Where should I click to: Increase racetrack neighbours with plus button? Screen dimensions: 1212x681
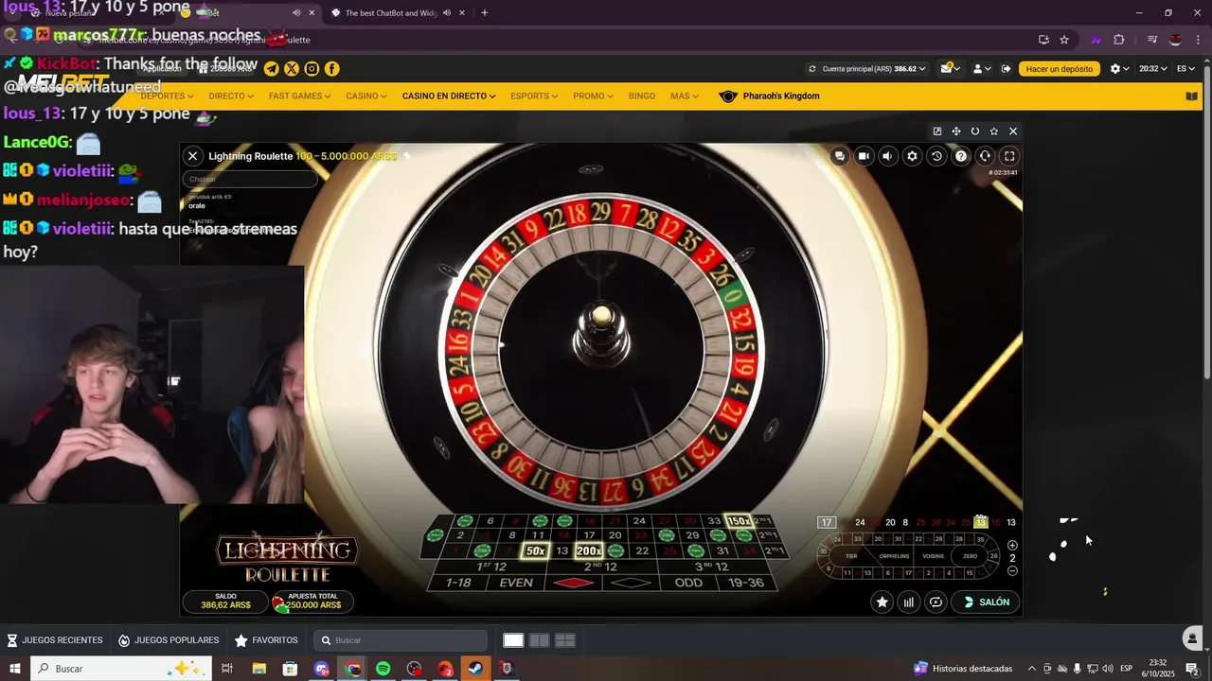[x=1012, y=546]
